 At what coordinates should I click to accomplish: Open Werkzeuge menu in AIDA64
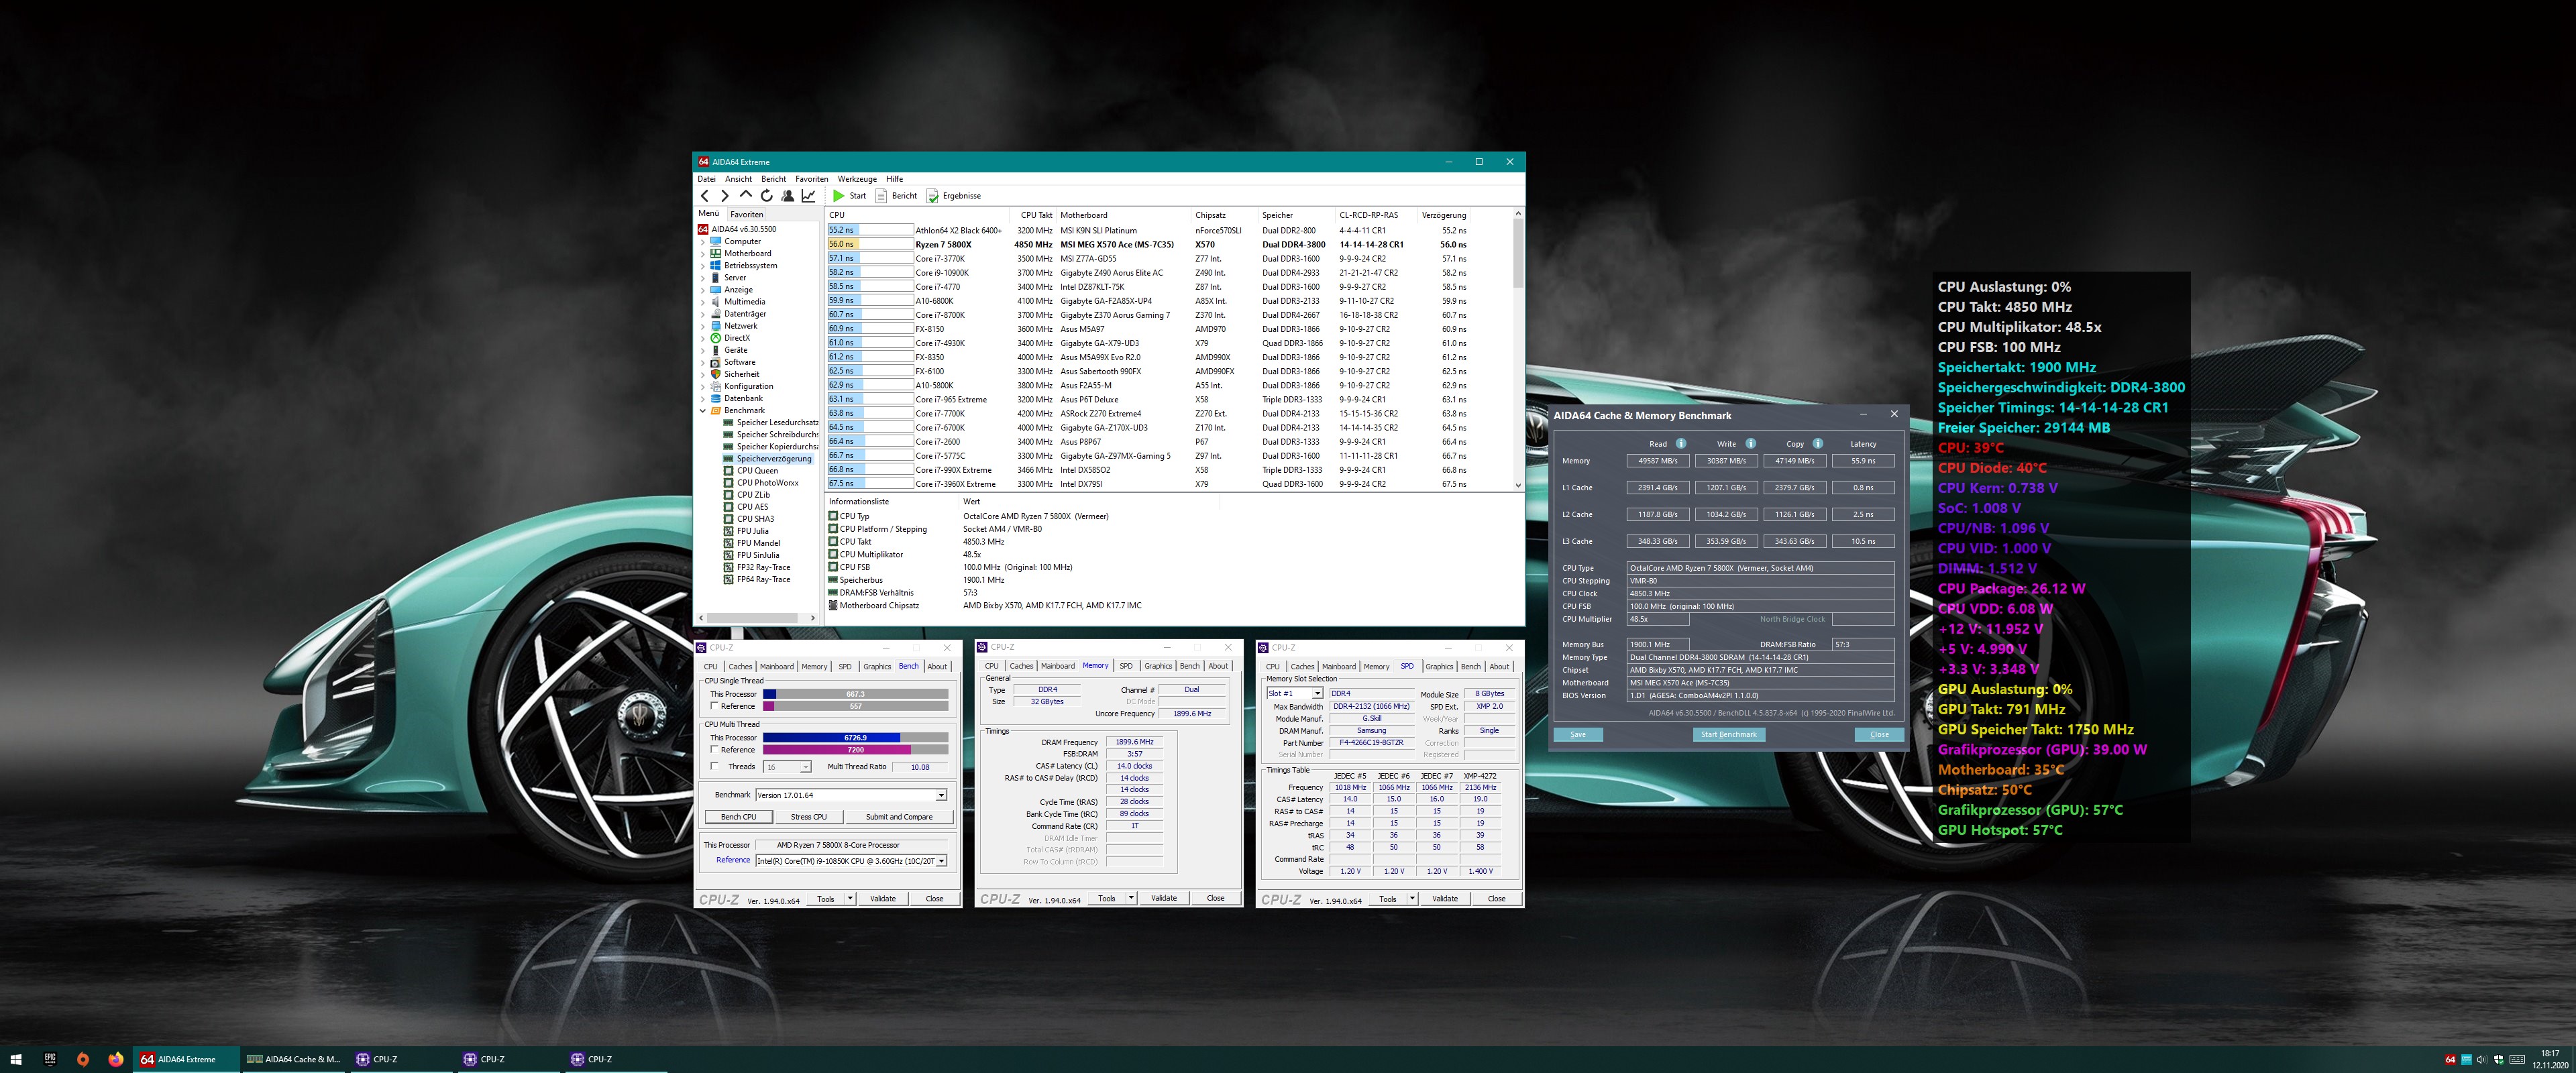point(857,179)
